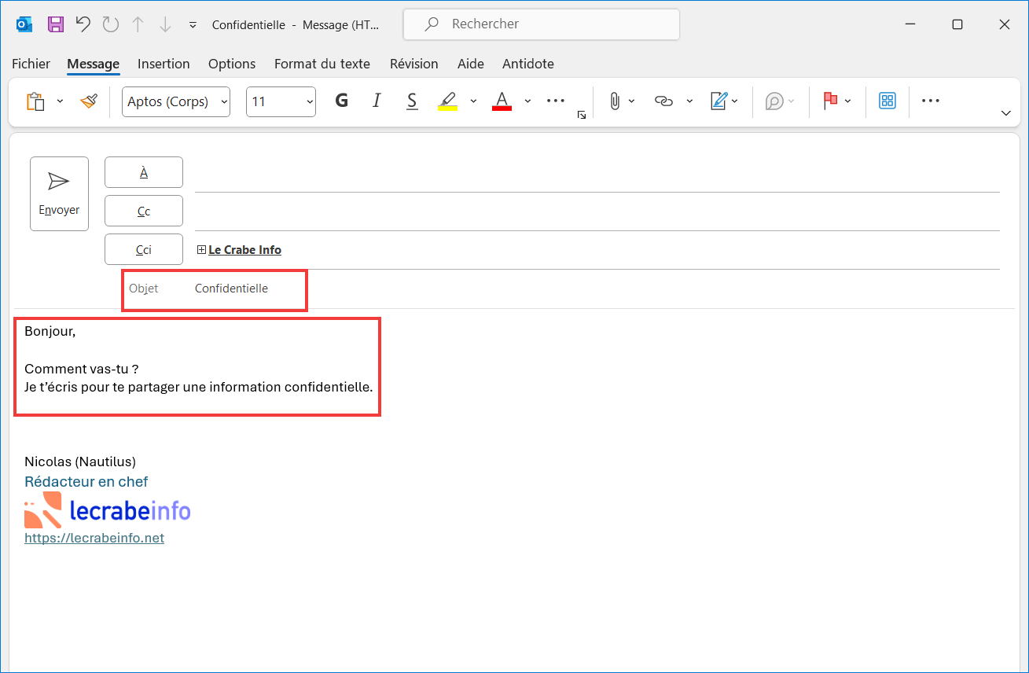Switch to the Insertion tab

click(x=164, y=64)
